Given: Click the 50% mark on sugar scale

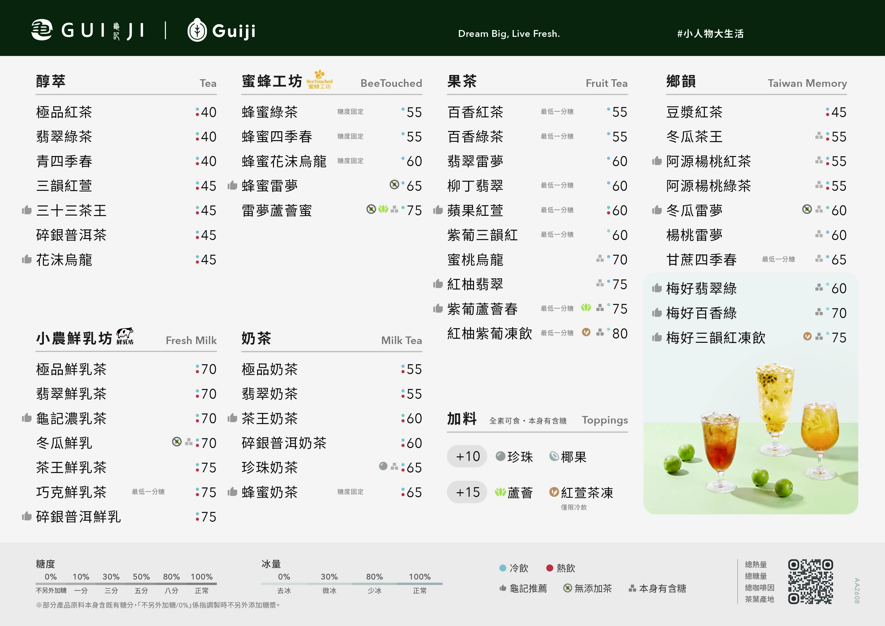Looking at the screenshot, I should (x=141, y=577).
